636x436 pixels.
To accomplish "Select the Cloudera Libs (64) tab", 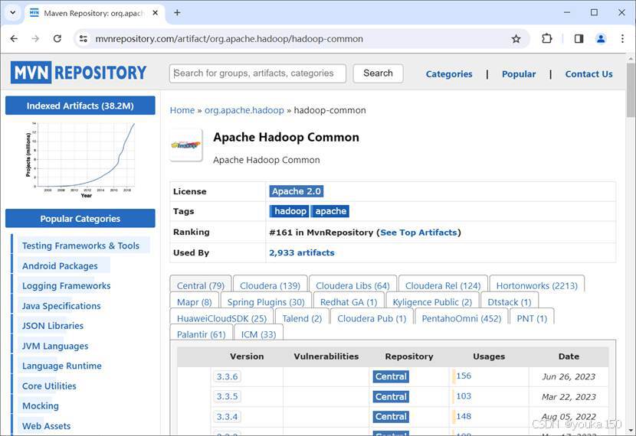I will click(352, 285).
